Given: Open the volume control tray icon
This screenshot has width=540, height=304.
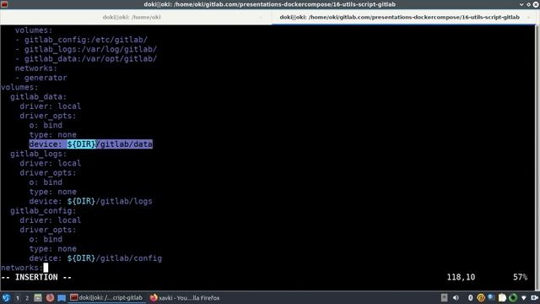Looking at the screenshot, I should pos(456,298).
